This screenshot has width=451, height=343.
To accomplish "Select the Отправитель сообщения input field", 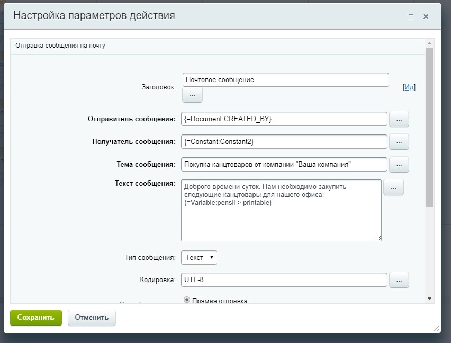I will (x=284, y=119).
